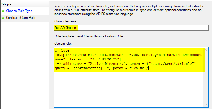Select the Configure Claim Rule step
Image resolution: width=212 pixels, height=109 pixels.
20,18
